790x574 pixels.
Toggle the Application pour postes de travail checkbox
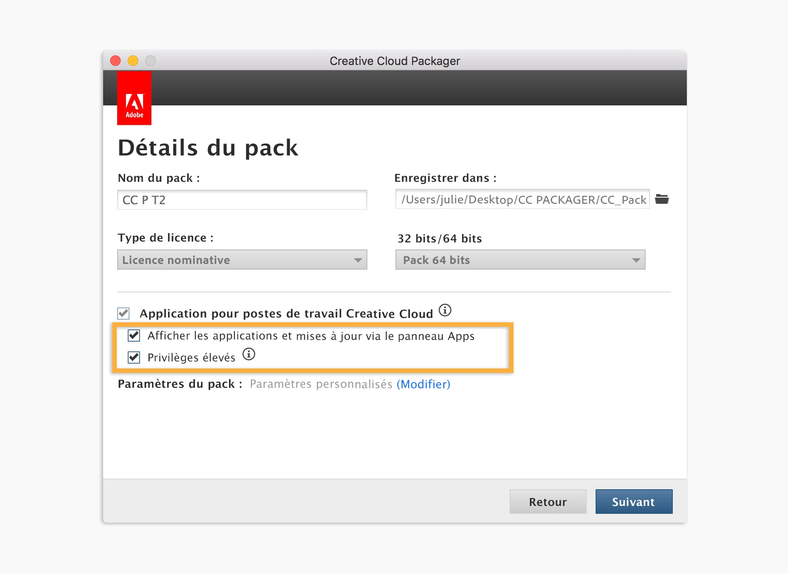tap(123, 314)
